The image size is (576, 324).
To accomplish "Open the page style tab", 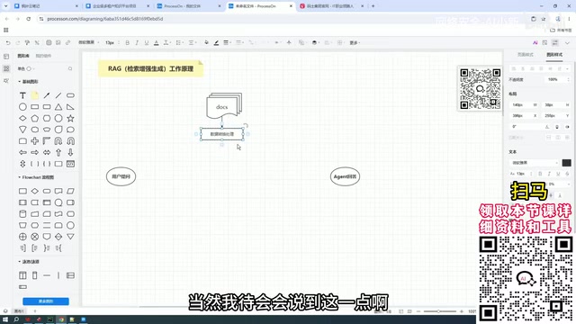I will [x=526, y=55].
